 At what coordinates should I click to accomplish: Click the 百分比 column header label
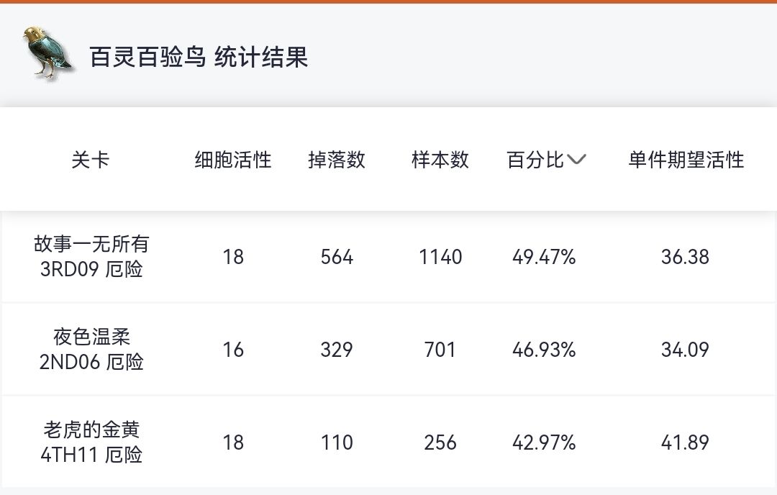tap(535, 160)
